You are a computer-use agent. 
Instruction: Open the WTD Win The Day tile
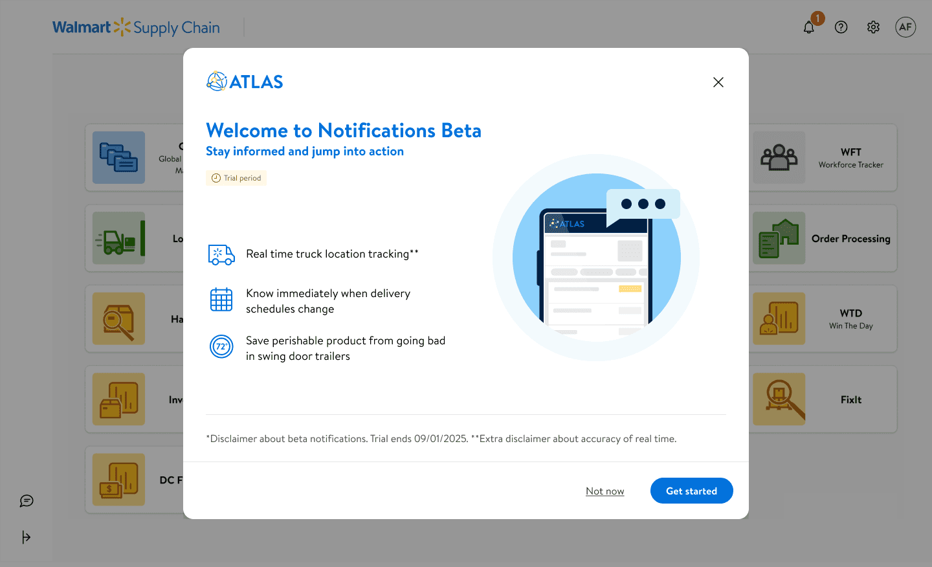823,319
